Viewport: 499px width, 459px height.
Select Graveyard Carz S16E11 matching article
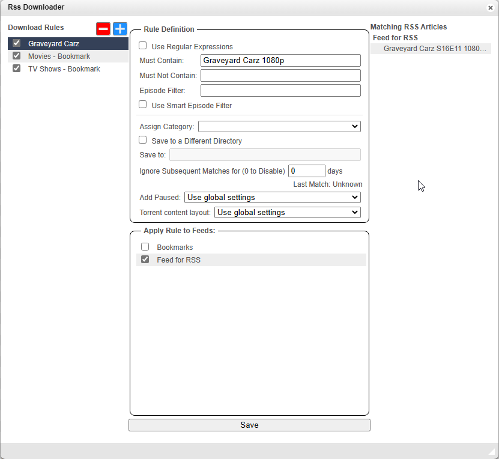435,49
